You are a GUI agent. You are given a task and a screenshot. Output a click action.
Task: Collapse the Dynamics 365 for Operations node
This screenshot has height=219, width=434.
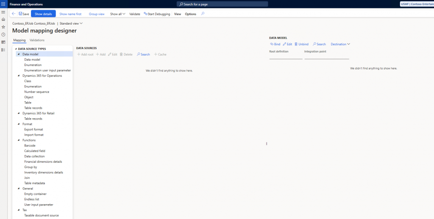pyautogui.click(x=19, y=76)
